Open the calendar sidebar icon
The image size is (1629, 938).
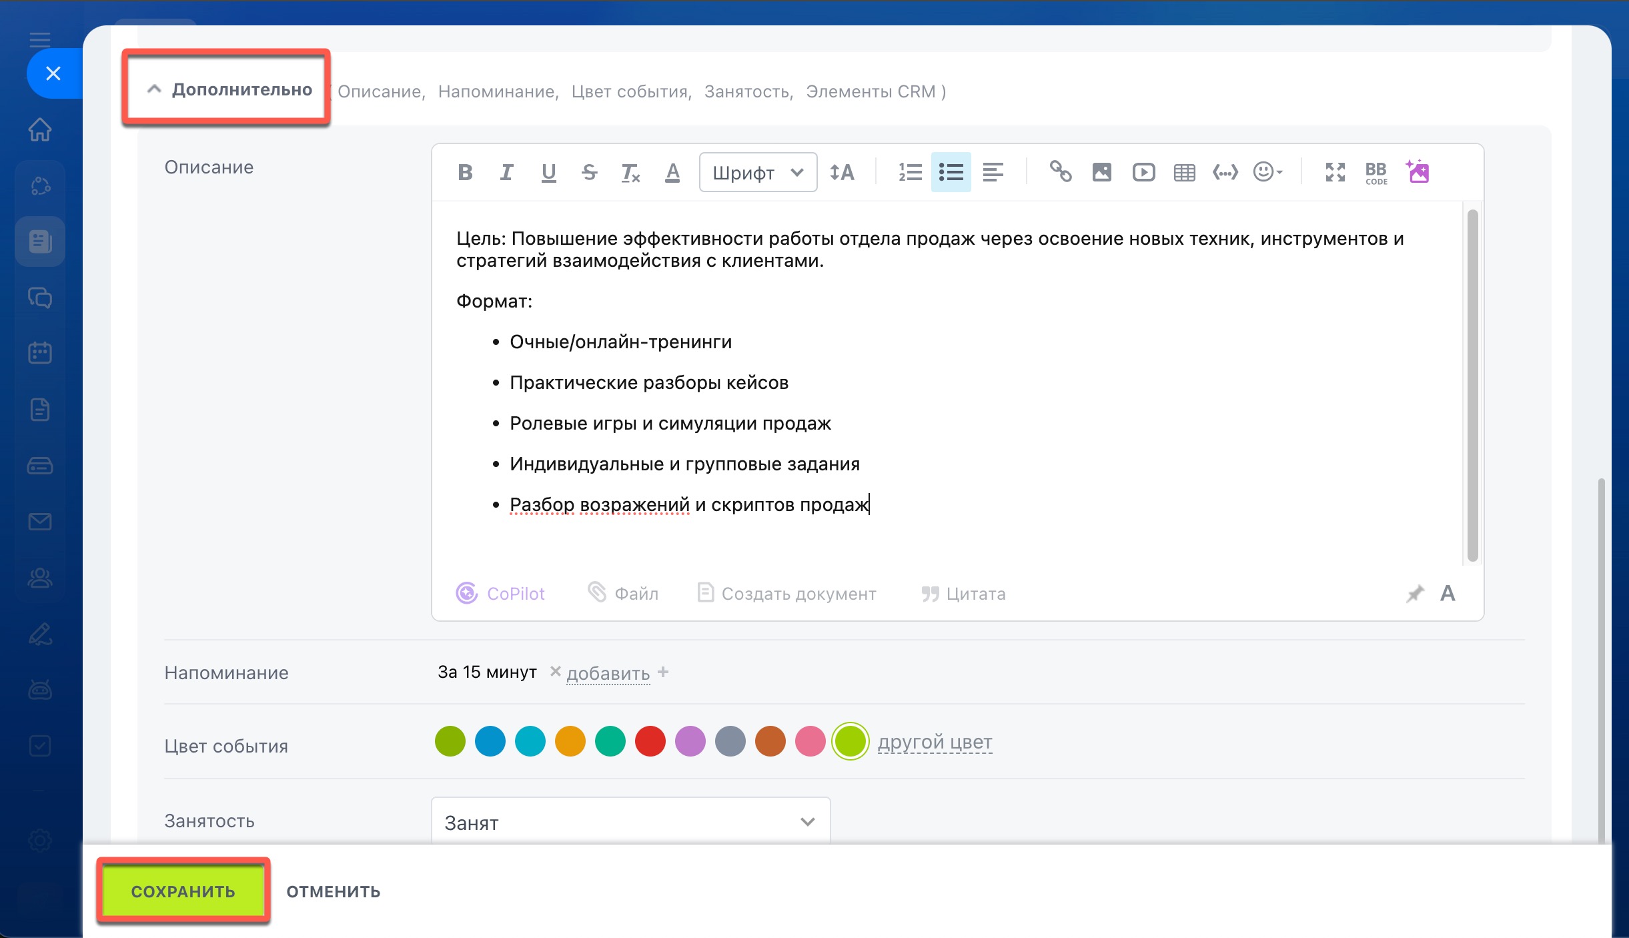point(40,352)
